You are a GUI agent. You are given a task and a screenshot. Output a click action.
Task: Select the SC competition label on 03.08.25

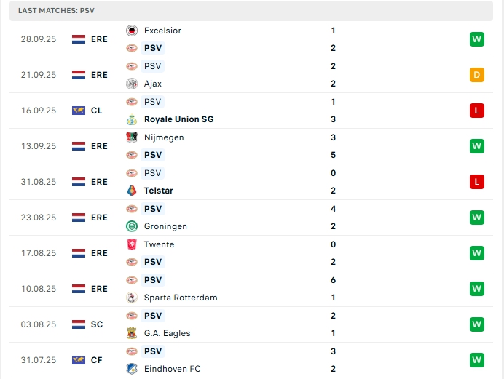tap(97, 324)
